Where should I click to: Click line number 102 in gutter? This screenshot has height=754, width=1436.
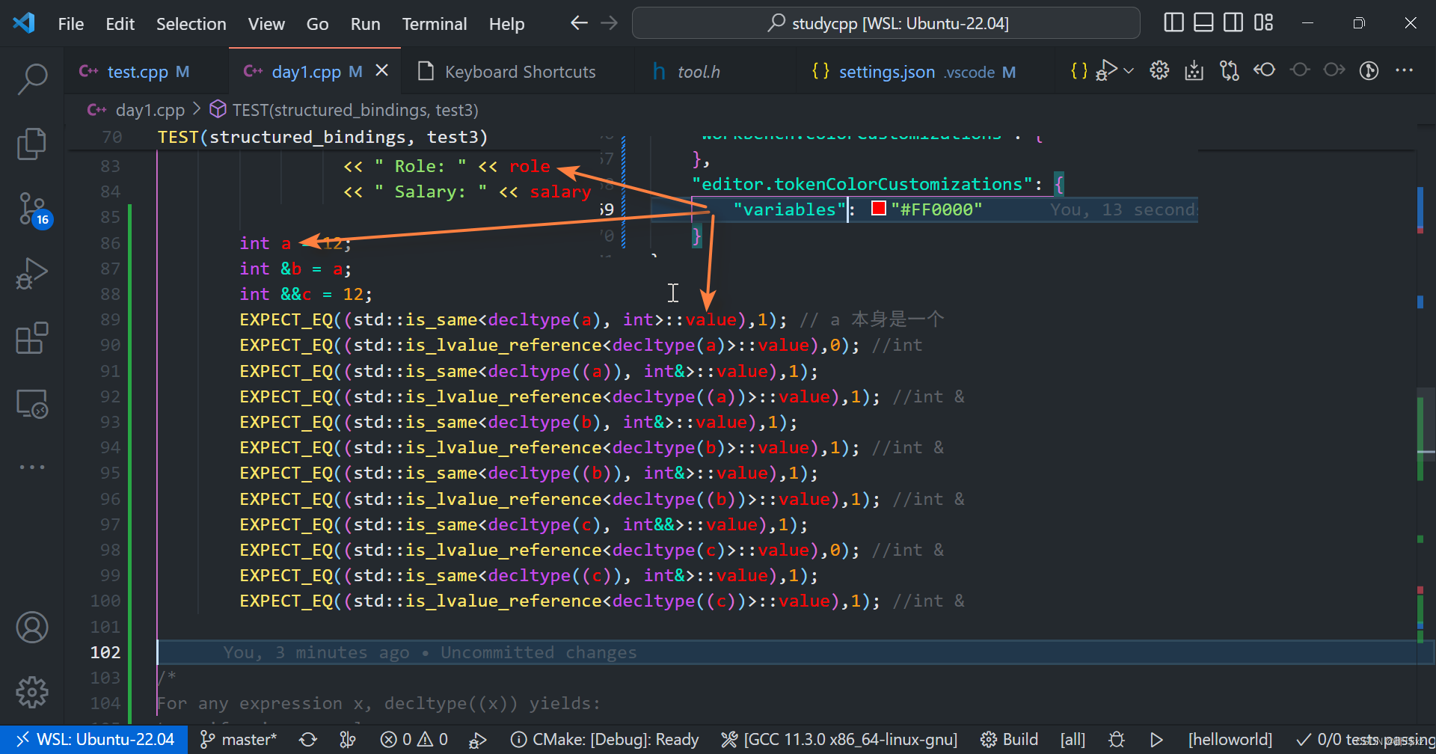105,652
